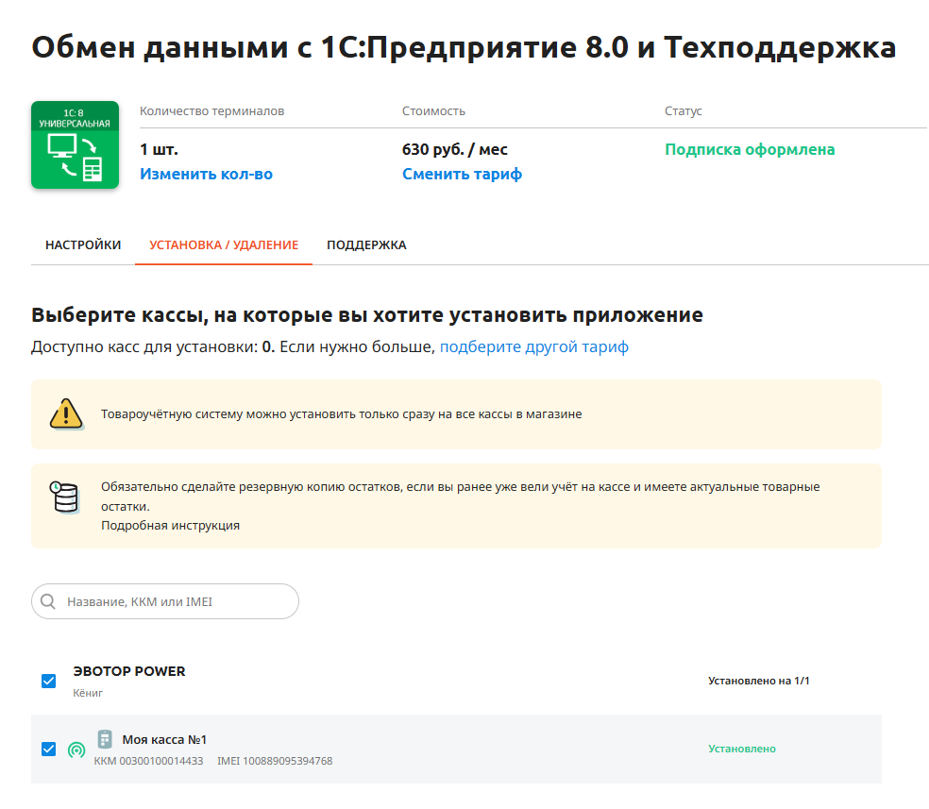
Task: Click the Товароучётную систему warning text
Action: point(342,414)
